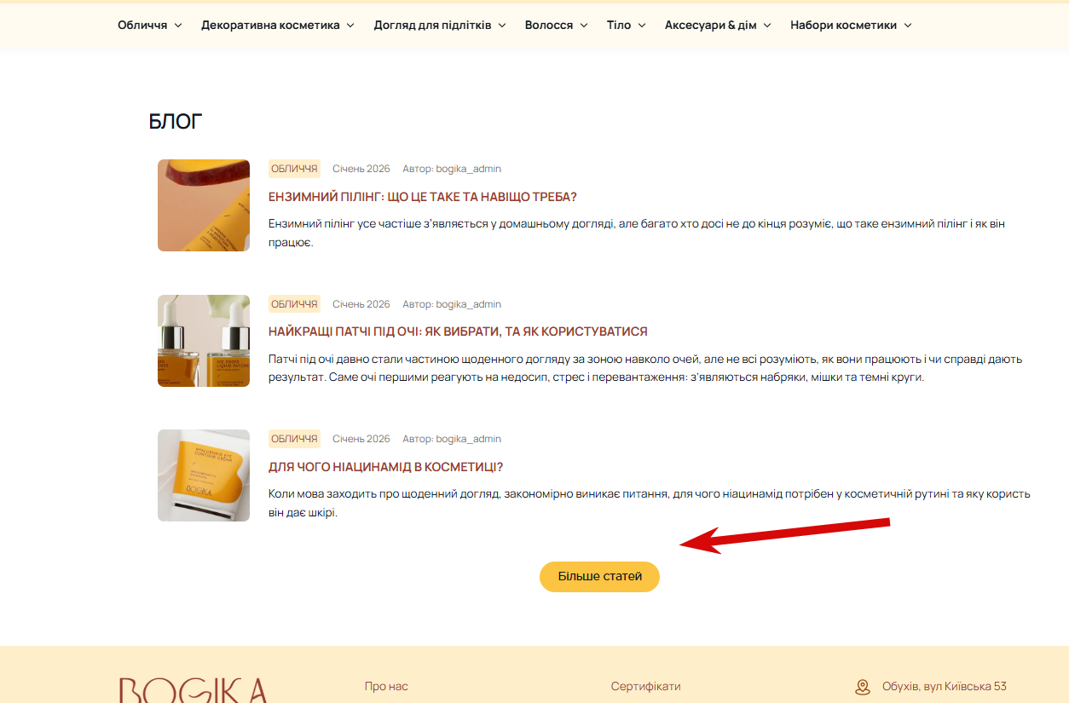Screen dimensions: 1069x703
Task: Open the Волосся dropdown arrow
Action: click(584, 26)
